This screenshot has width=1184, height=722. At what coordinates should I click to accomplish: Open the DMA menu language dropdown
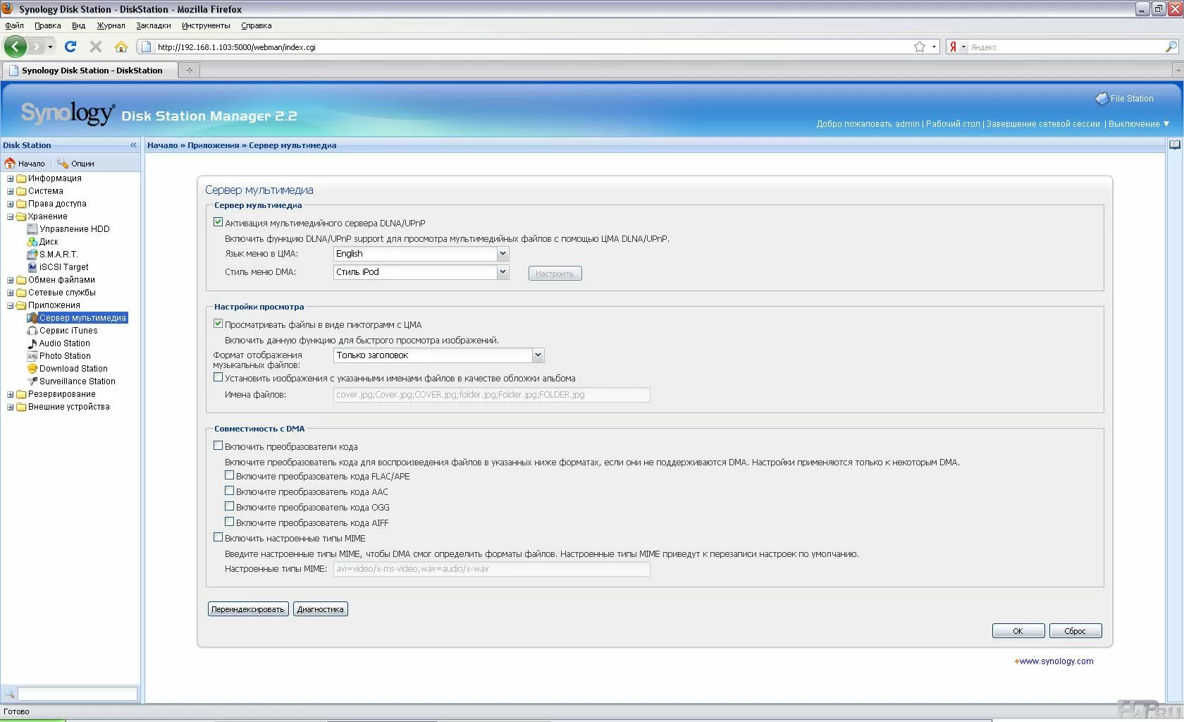click(x=502, y=254)
